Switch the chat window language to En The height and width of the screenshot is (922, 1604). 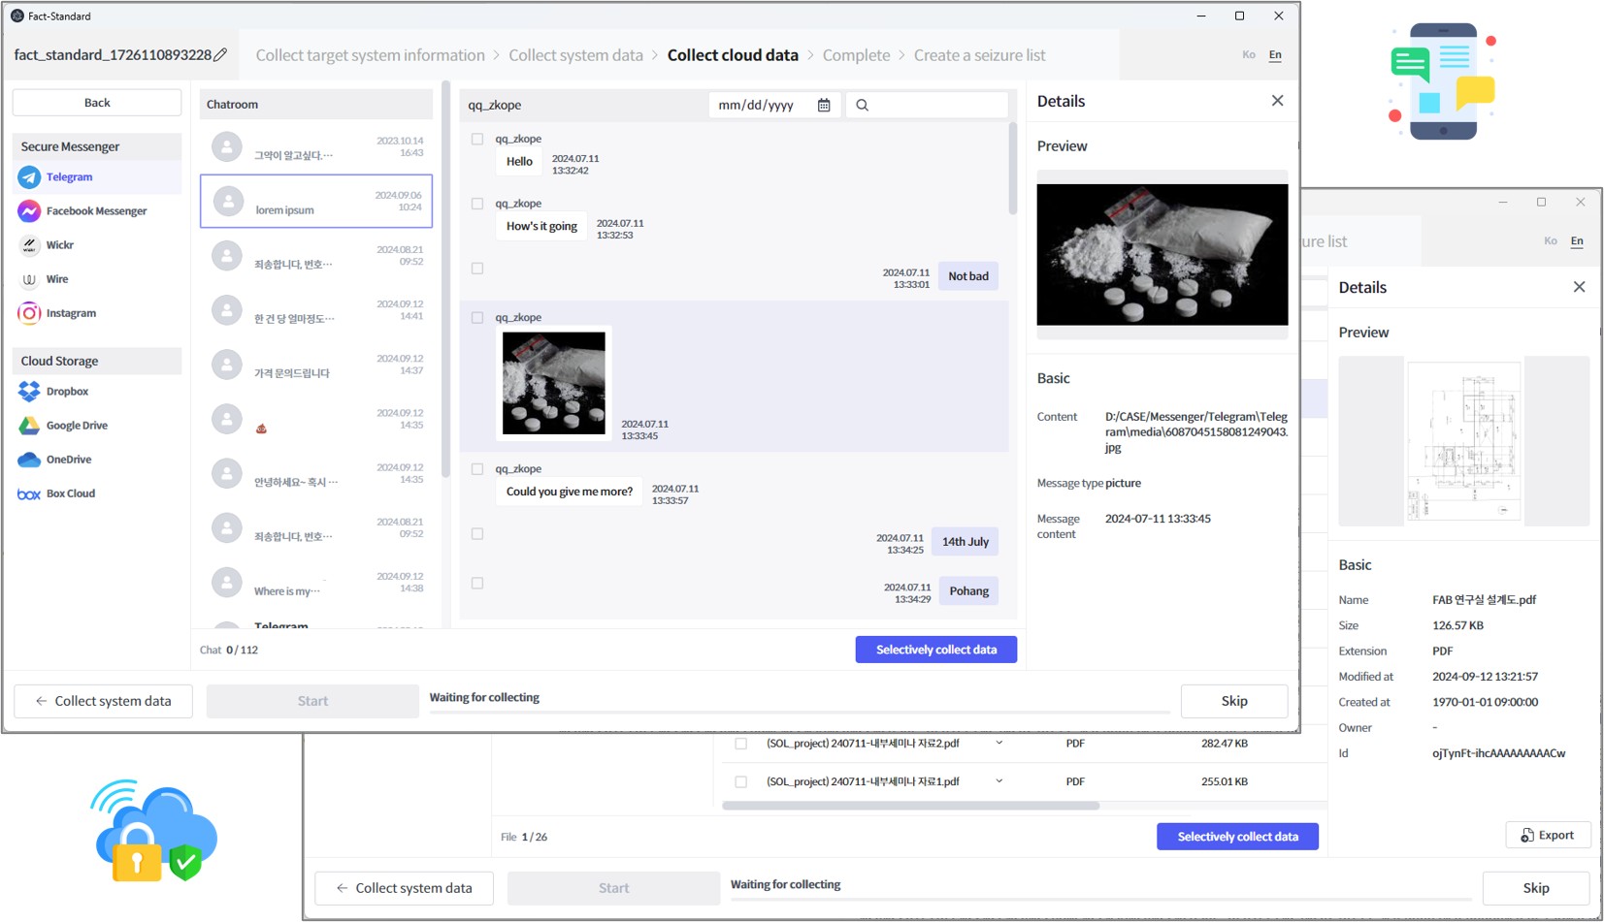point(1275,55)
